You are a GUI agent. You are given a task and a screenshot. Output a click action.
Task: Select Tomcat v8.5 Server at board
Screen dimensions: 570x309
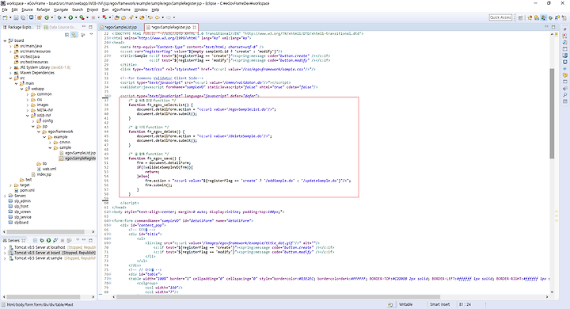52,253
